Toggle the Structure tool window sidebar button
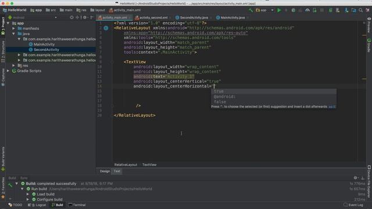This screenshot has width=372, height=209. [x=3, y=52]
